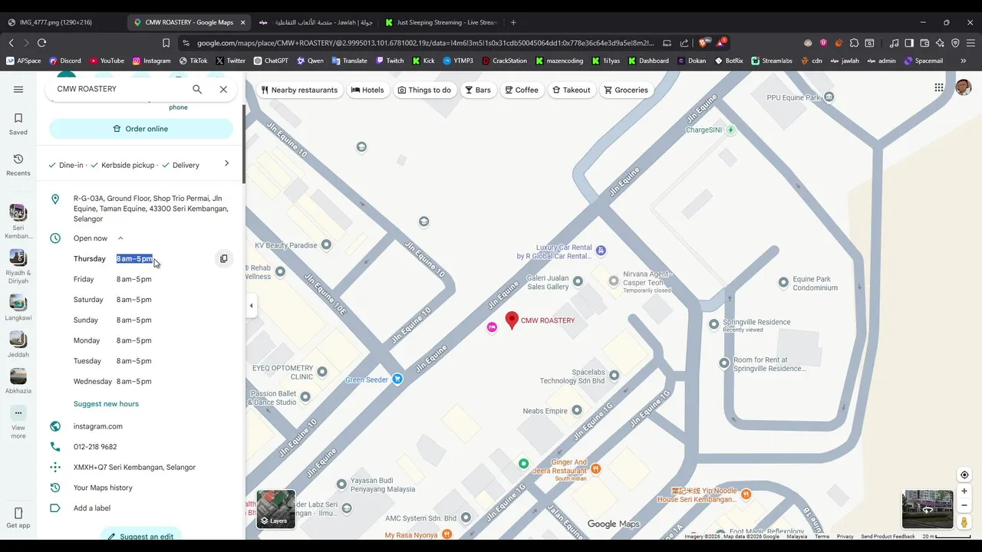Click the address text R-G-03A Ground Floor
982x552 pixels.
(151, 209)
